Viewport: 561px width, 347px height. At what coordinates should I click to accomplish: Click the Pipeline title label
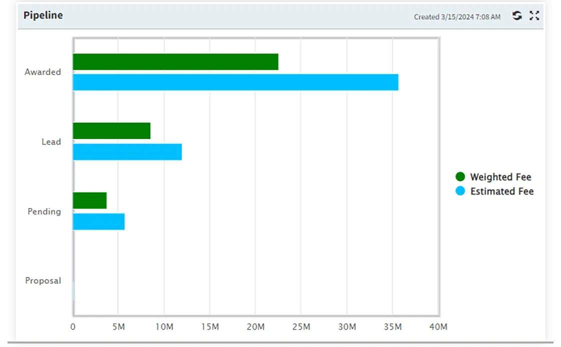point(43,15)
